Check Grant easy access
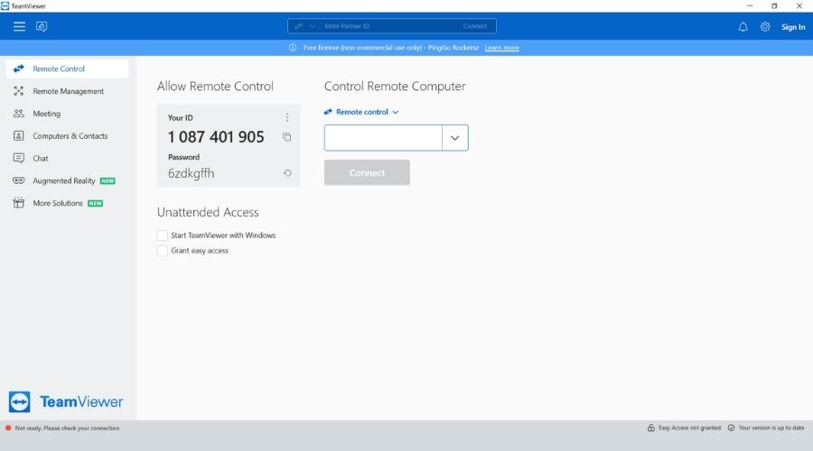This screenshot has width=813, height=451. point(163,251)
